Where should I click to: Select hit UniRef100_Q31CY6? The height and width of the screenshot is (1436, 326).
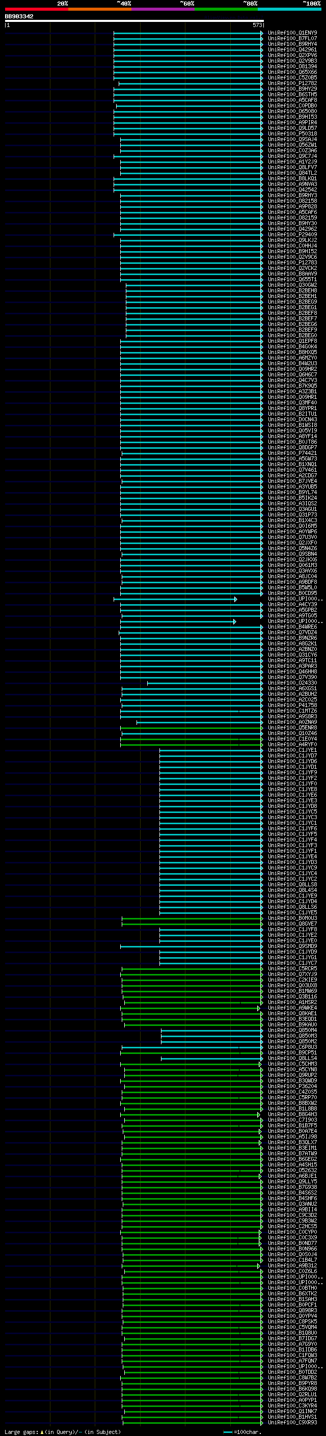pyautogui.click(x=292, y=655)
